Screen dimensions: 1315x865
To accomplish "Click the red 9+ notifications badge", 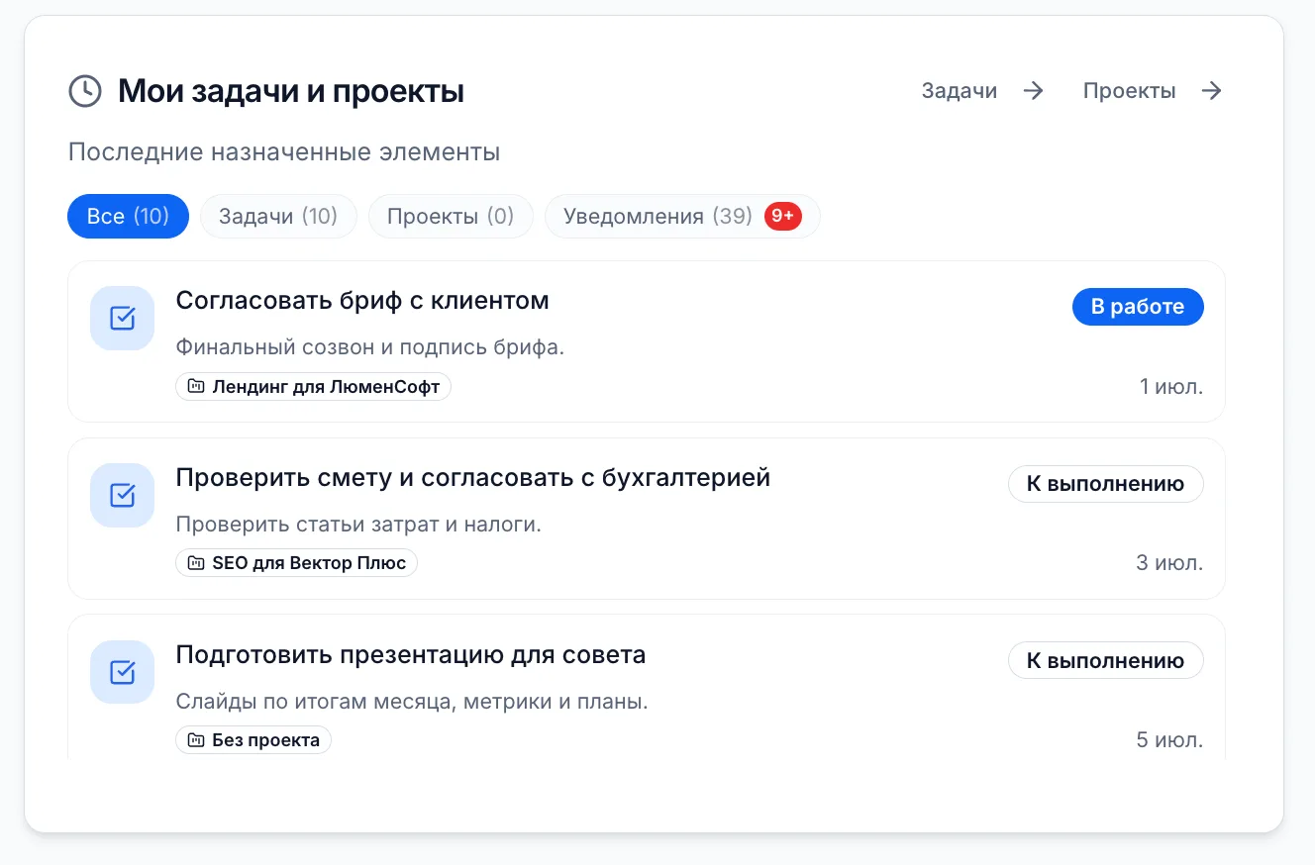I will coord(782,216).
